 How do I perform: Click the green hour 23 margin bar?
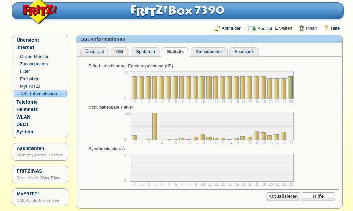pos(290,87)
